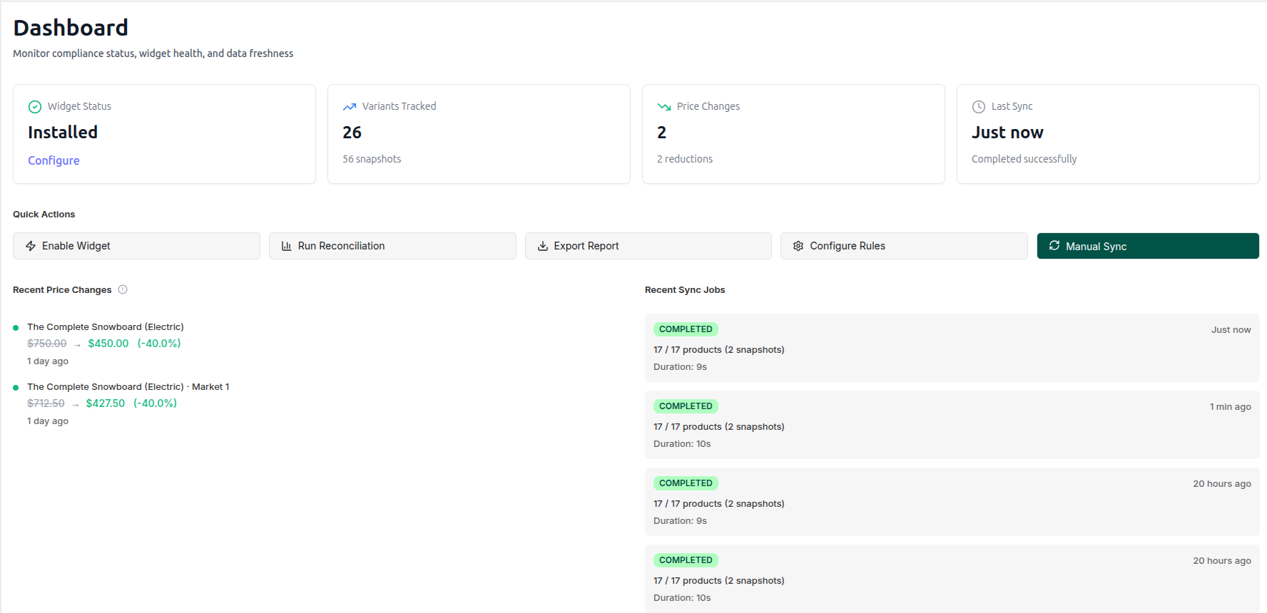Click the info icon beside Recent Price Changes
This screenshot has width=1267, height=613.
(123, 289)
